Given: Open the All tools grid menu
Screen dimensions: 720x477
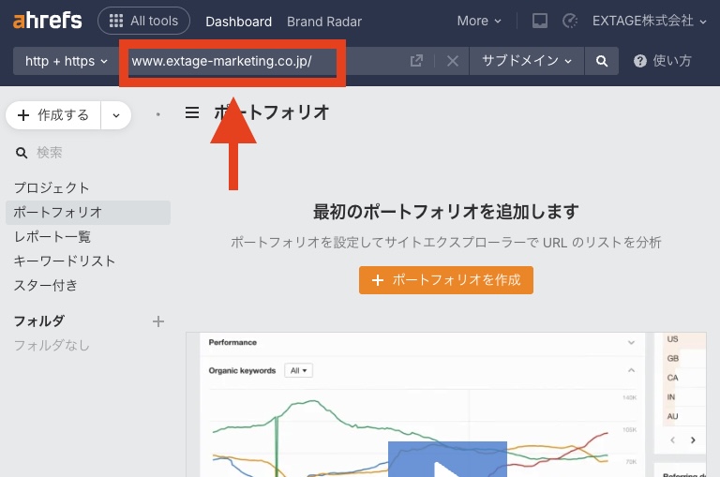Looking at the screenshot, I should click(143, 21).
